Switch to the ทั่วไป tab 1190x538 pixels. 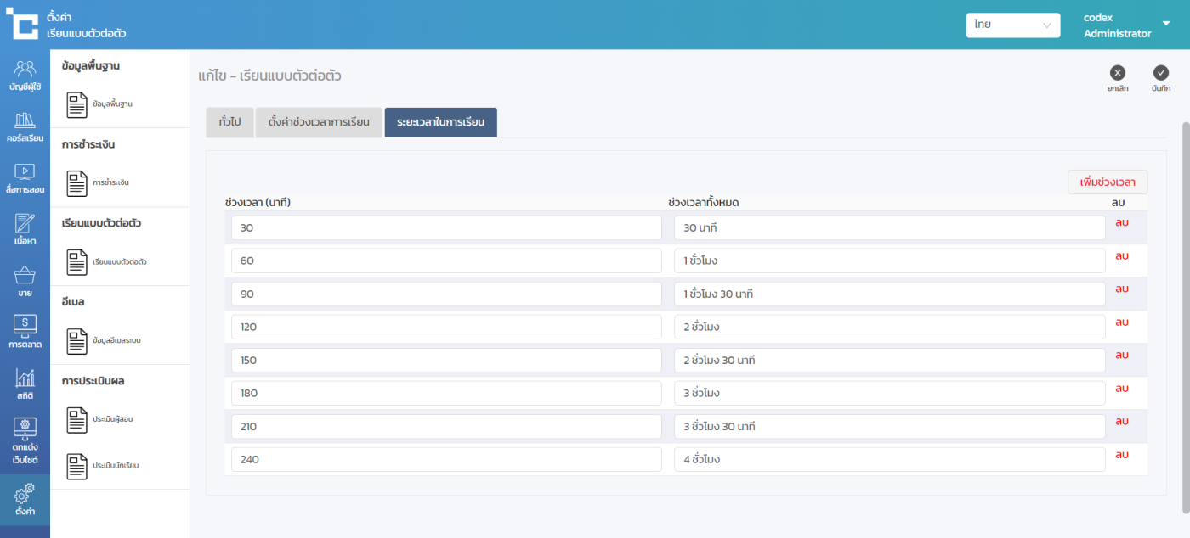tap(229, 122)
